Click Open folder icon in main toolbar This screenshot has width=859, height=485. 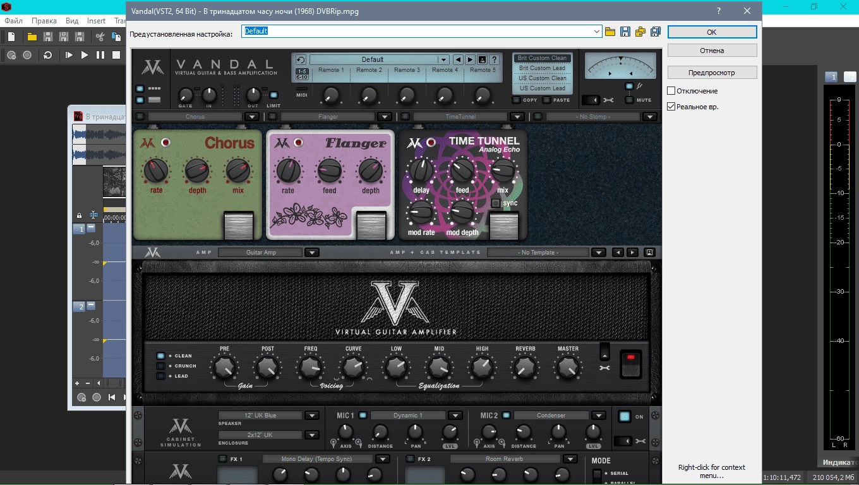[x=32, y=37]
